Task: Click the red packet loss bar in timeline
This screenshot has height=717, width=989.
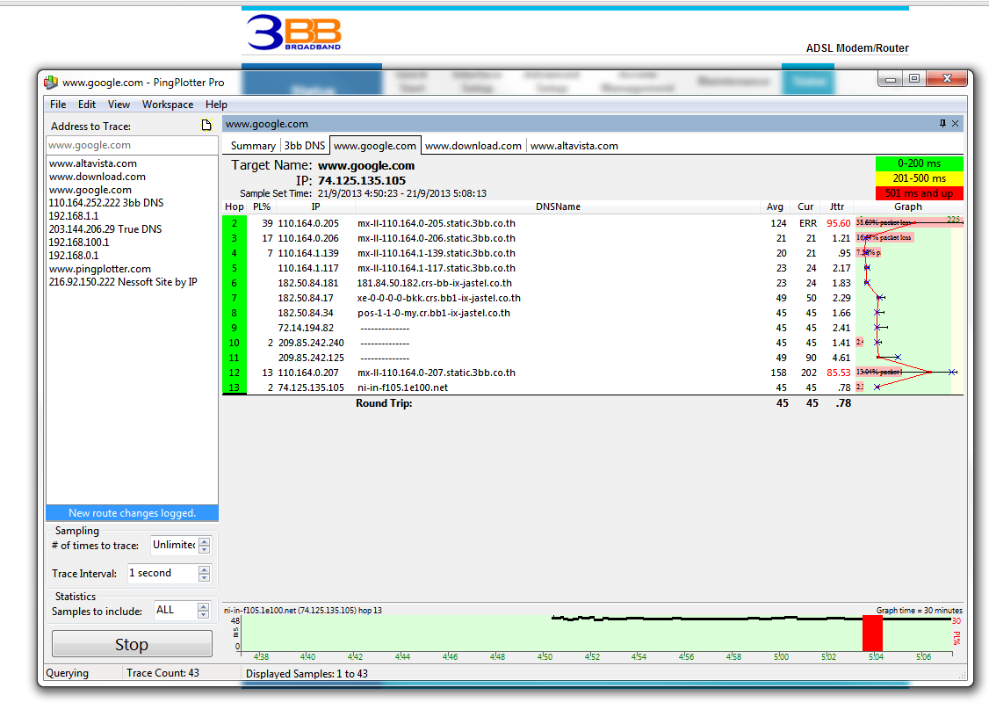Action: [872, 633]
